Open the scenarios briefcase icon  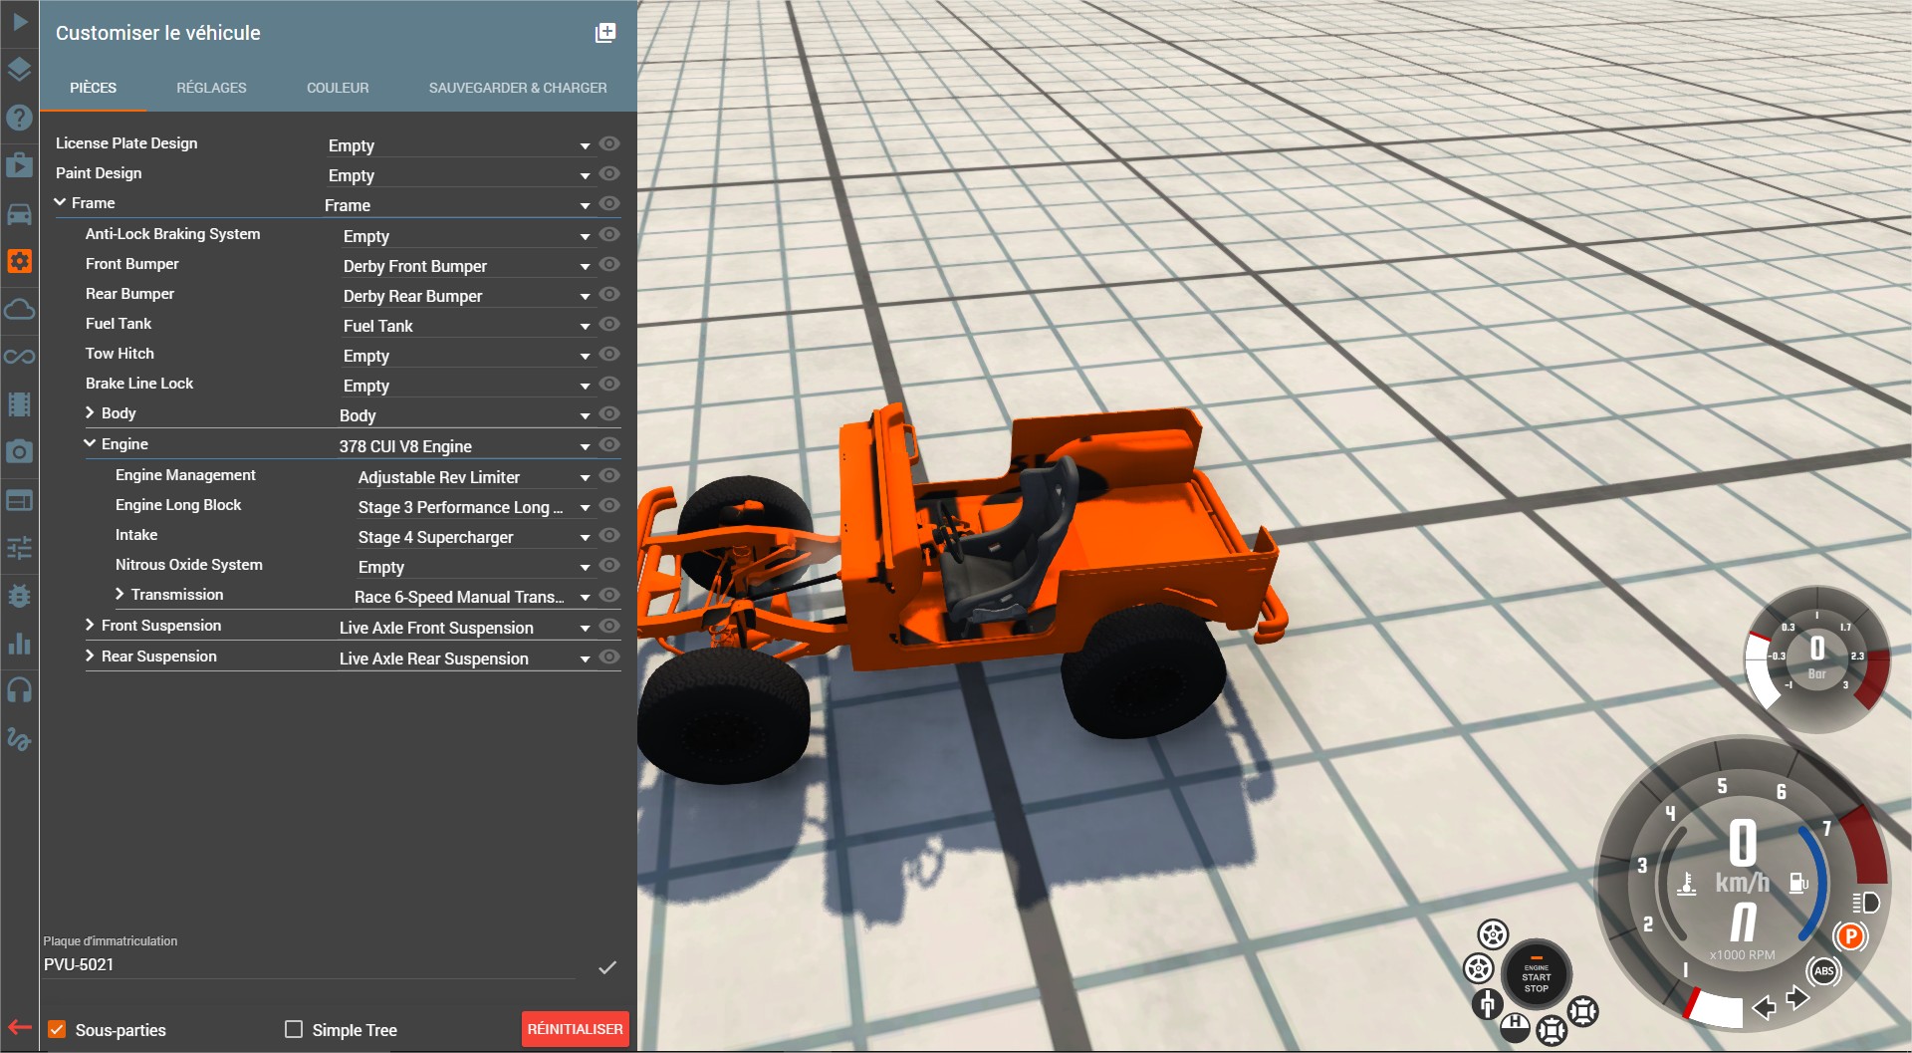point(20,164)
